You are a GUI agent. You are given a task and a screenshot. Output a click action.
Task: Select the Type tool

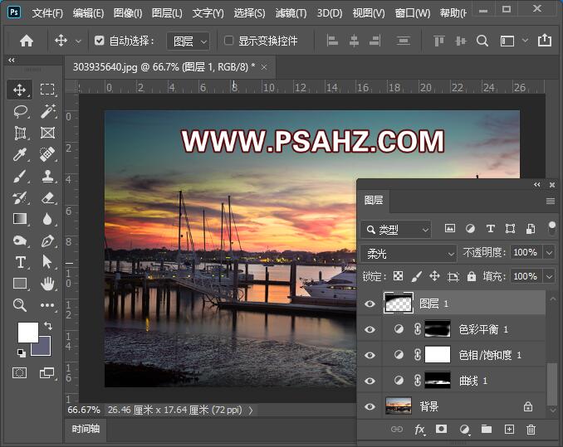coord(21,262)
